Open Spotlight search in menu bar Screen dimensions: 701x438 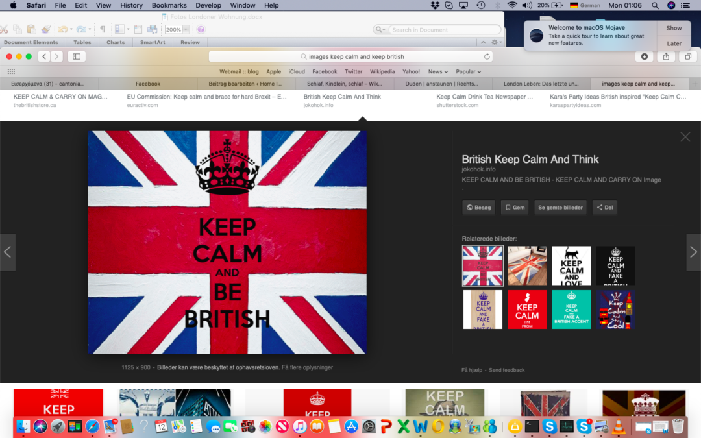tap(654, 5)
